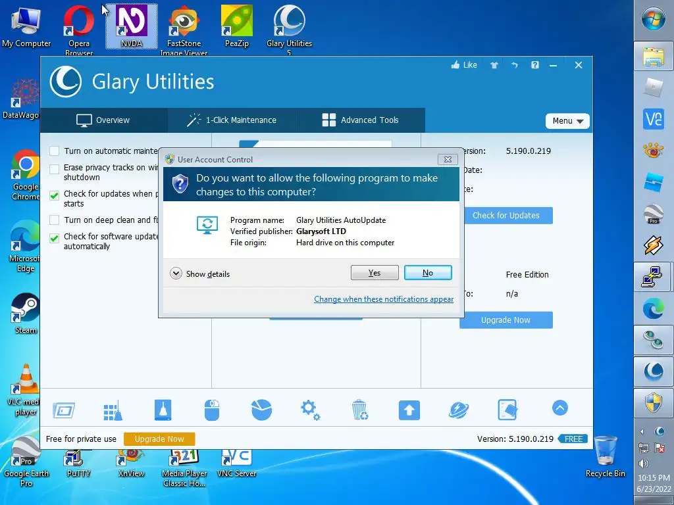Switch to the Overview tab
Viewport: 674px width, 505px height.
coord(103,120)
